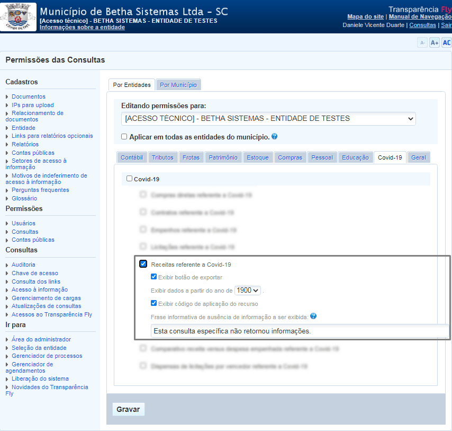The image size is (452, 431).
Task: Uncheck "Receitas referente a Covid-19"
Action: click(x=143, y=263)
